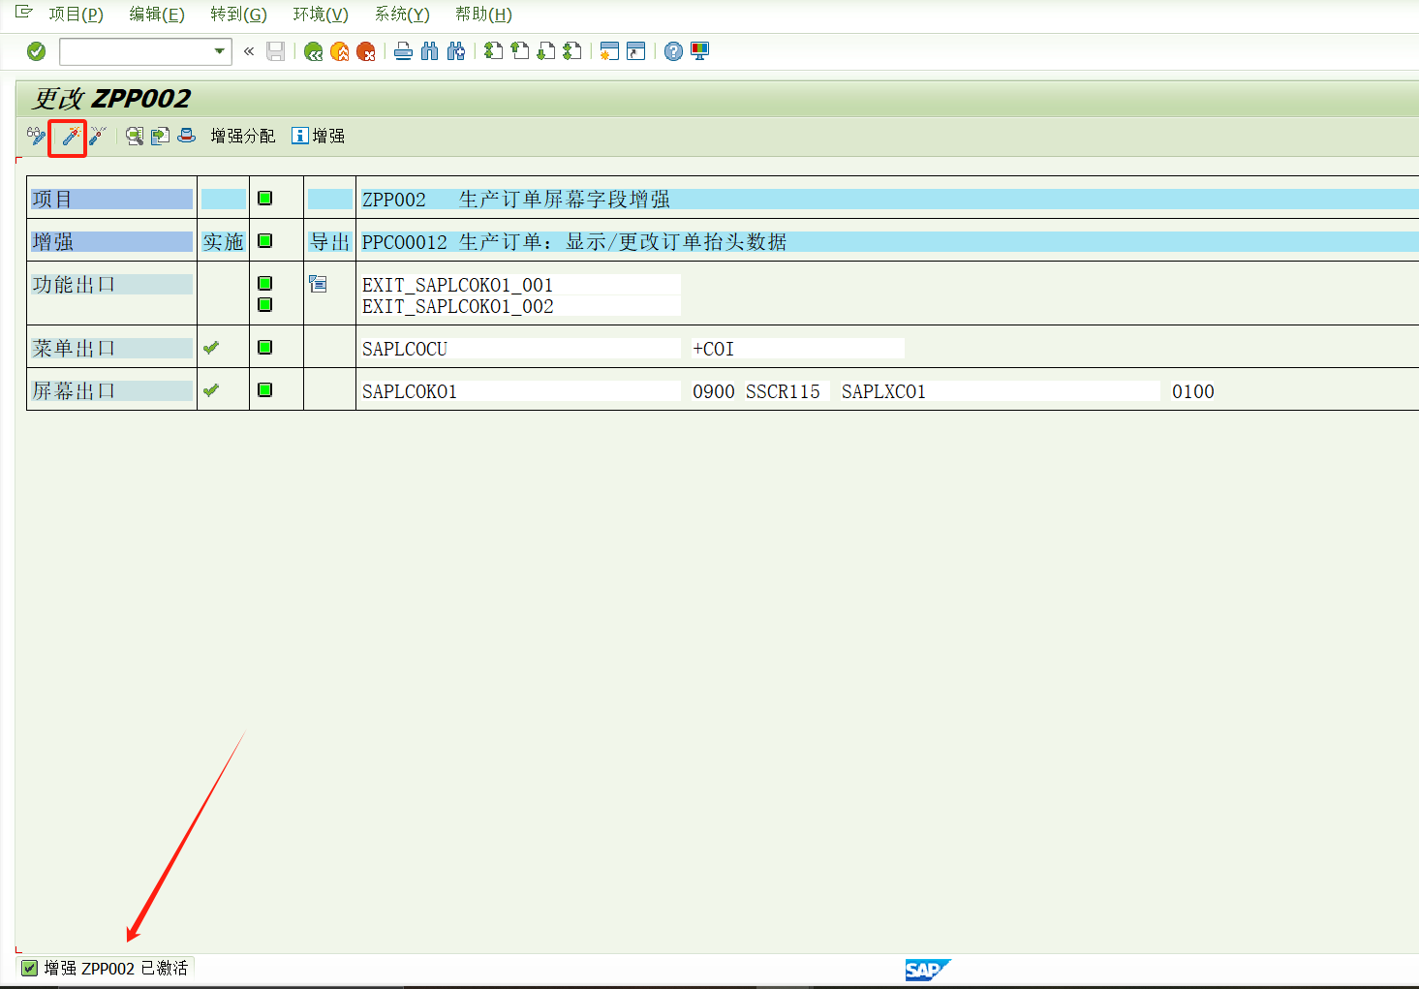Click the checkmark in the 菜单出口 row
The width and height of the screenshot is (1419, 989).
click(211, 348)
